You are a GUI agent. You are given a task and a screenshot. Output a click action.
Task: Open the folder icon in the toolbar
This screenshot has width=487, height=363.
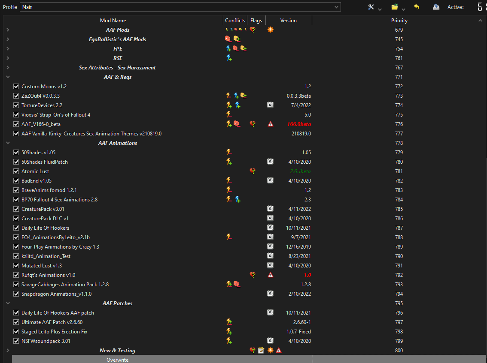[x=394, y=7]
